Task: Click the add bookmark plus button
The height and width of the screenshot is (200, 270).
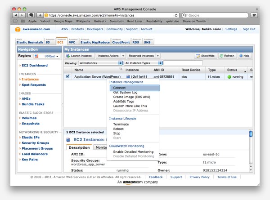Action: (40, 15)
